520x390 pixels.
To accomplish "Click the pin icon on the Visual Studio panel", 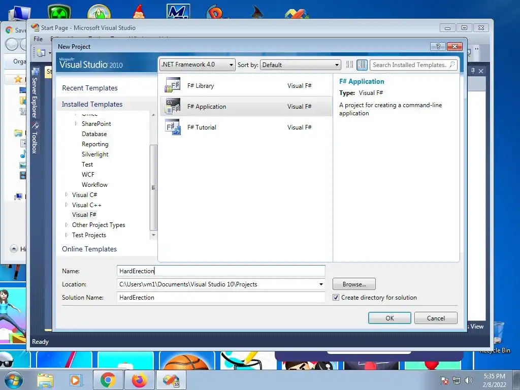I will pyautogui.click(x=473, y=71).
